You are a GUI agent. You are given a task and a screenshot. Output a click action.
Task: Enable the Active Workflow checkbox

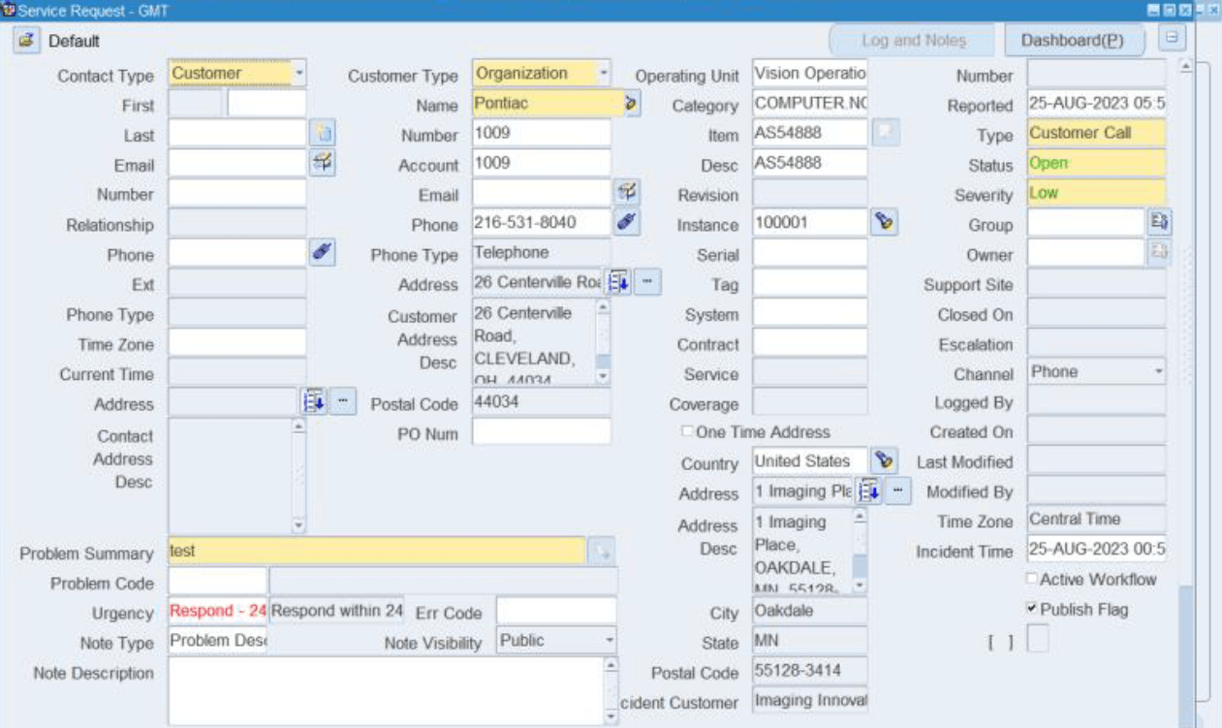tap(1032, 579)
